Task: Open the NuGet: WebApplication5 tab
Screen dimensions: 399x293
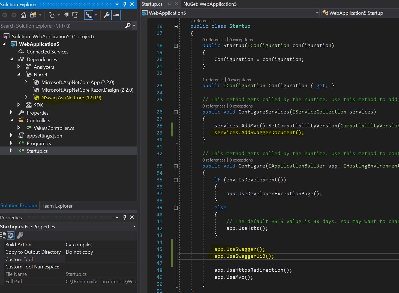Action: point(210,4)
